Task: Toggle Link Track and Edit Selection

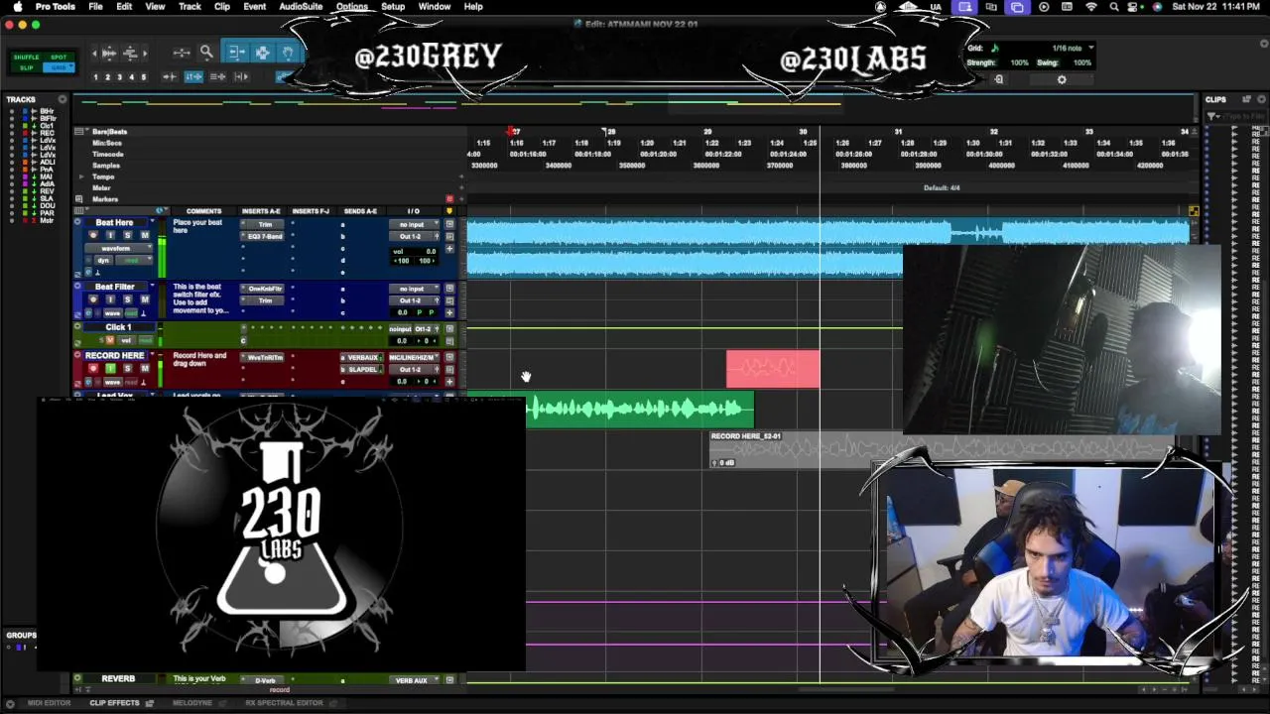Action: (x=217, y=76)
